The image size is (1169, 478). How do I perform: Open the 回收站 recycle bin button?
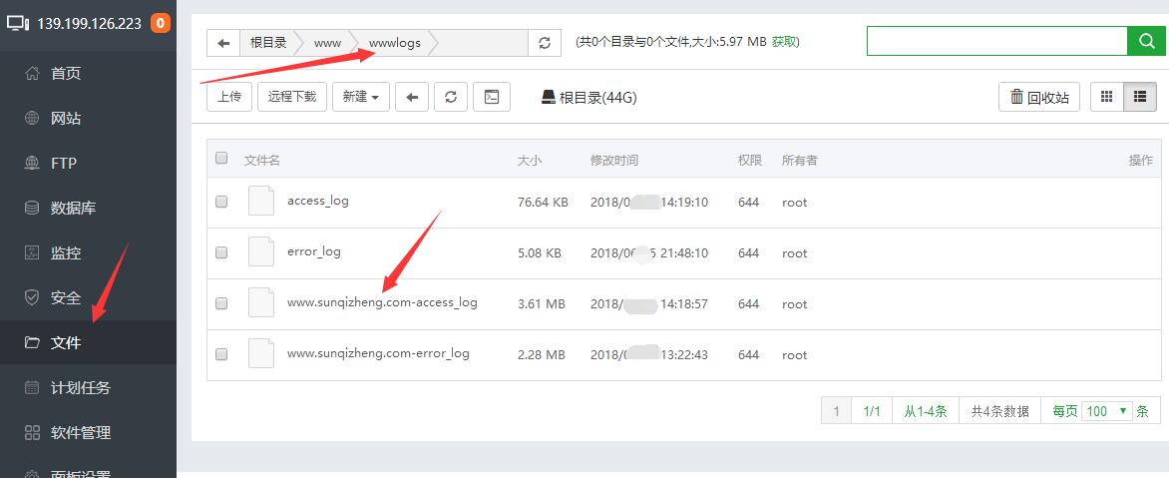point(1039,97)
